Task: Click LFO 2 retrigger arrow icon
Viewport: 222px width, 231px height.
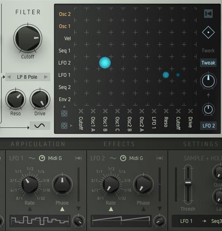Action: [x=159, y=158]
